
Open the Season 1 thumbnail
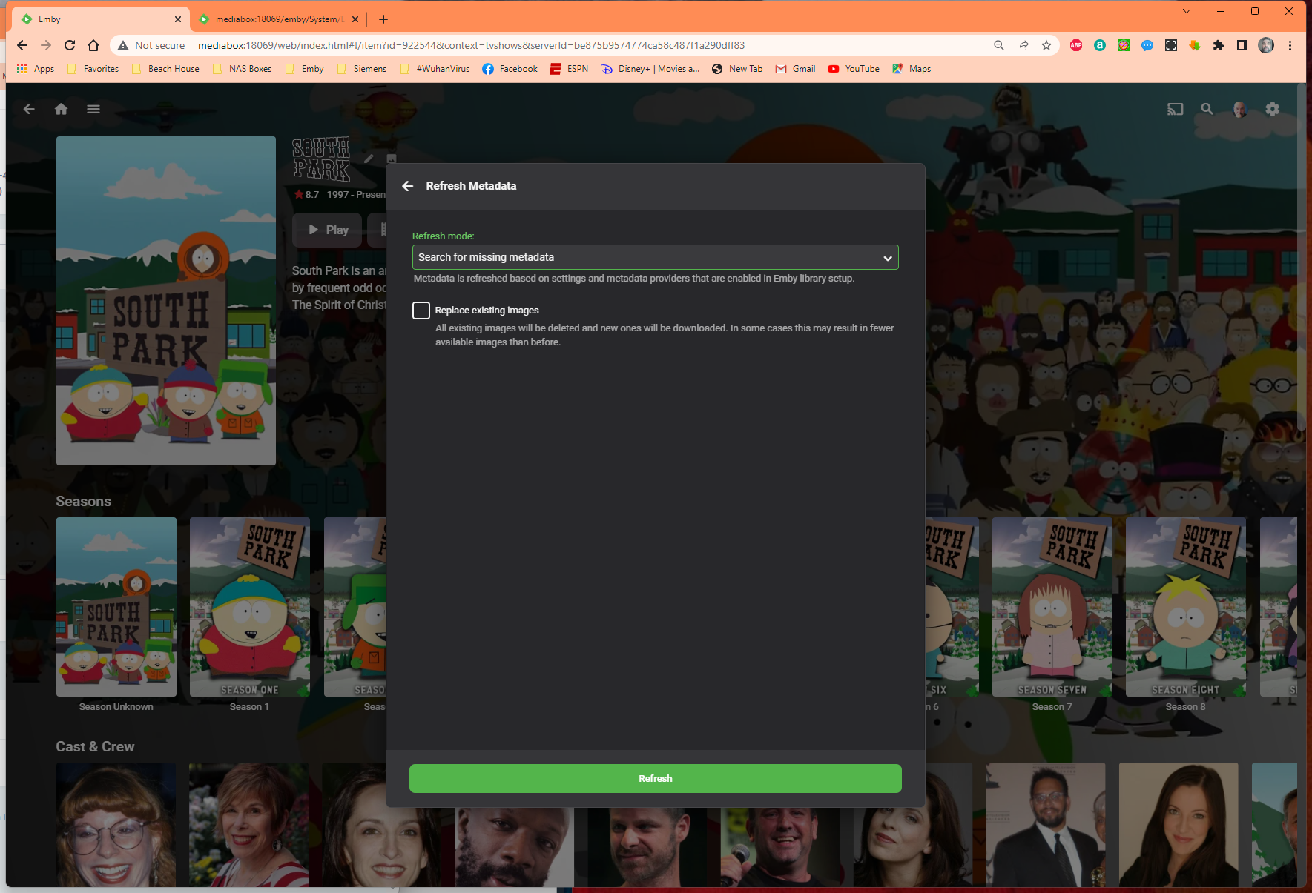(250, 607)
